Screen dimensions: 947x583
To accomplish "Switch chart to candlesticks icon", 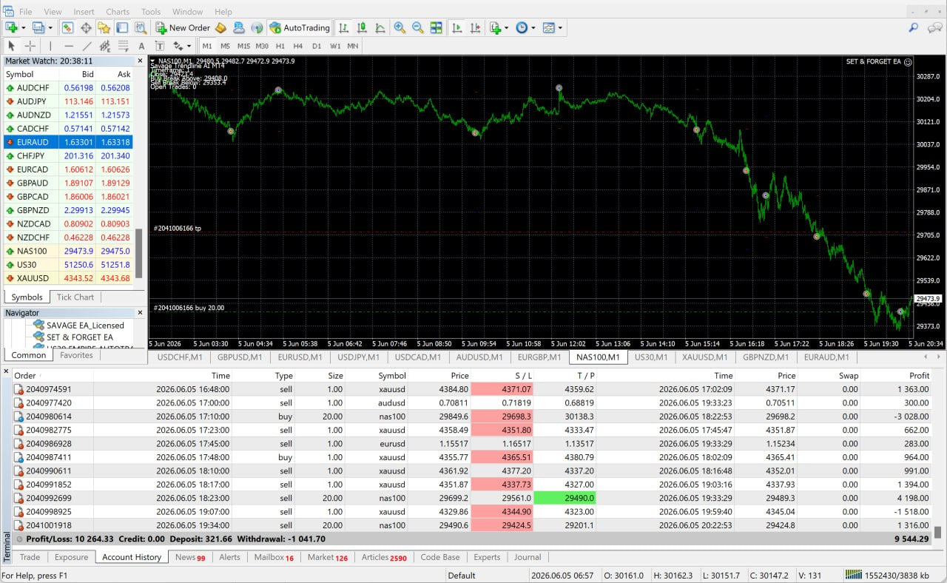I will click(362, 27).
